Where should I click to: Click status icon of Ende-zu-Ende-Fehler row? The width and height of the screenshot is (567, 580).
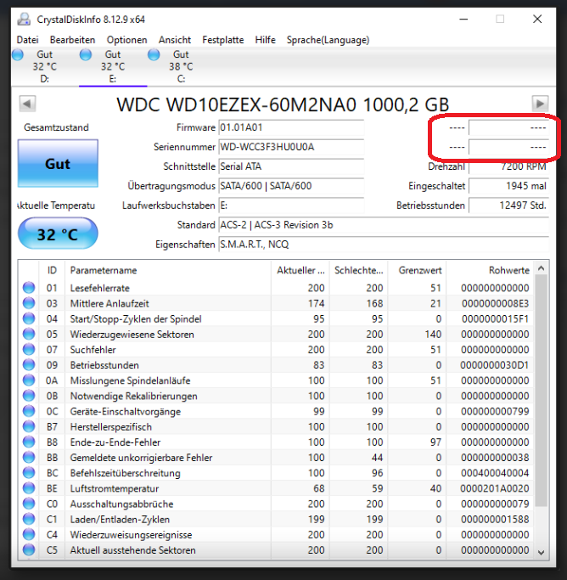29,442
